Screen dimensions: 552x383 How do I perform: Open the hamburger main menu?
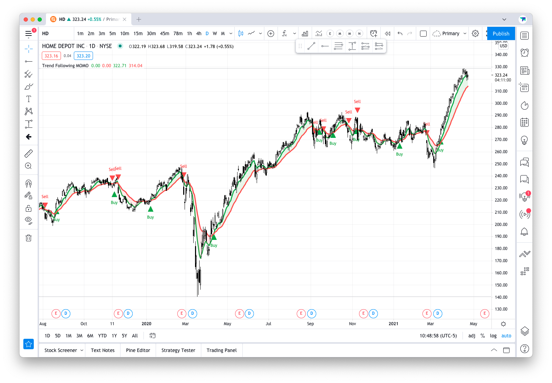[29, 33]
